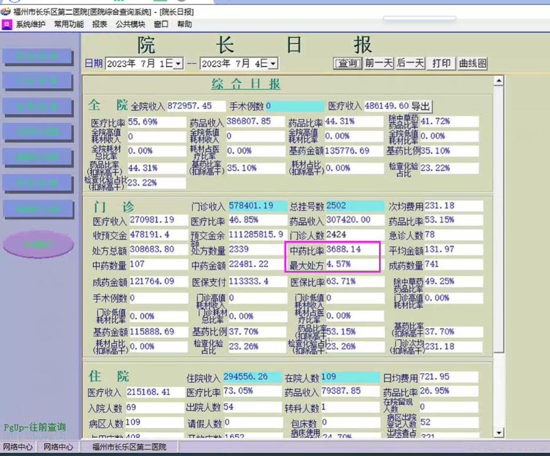Select the cyan 手术例数 field in 全院
The height and width of the screenshot is (456, 550).
pyautogui.click(x=294, y=106)
